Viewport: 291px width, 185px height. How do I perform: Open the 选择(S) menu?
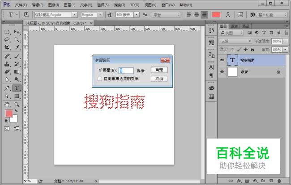click(103, 5)
